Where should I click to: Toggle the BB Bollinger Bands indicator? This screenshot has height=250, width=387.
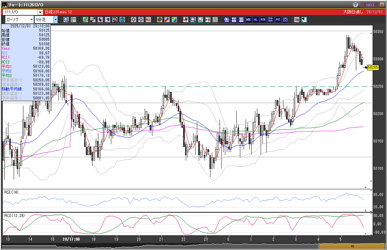[241, 20]
